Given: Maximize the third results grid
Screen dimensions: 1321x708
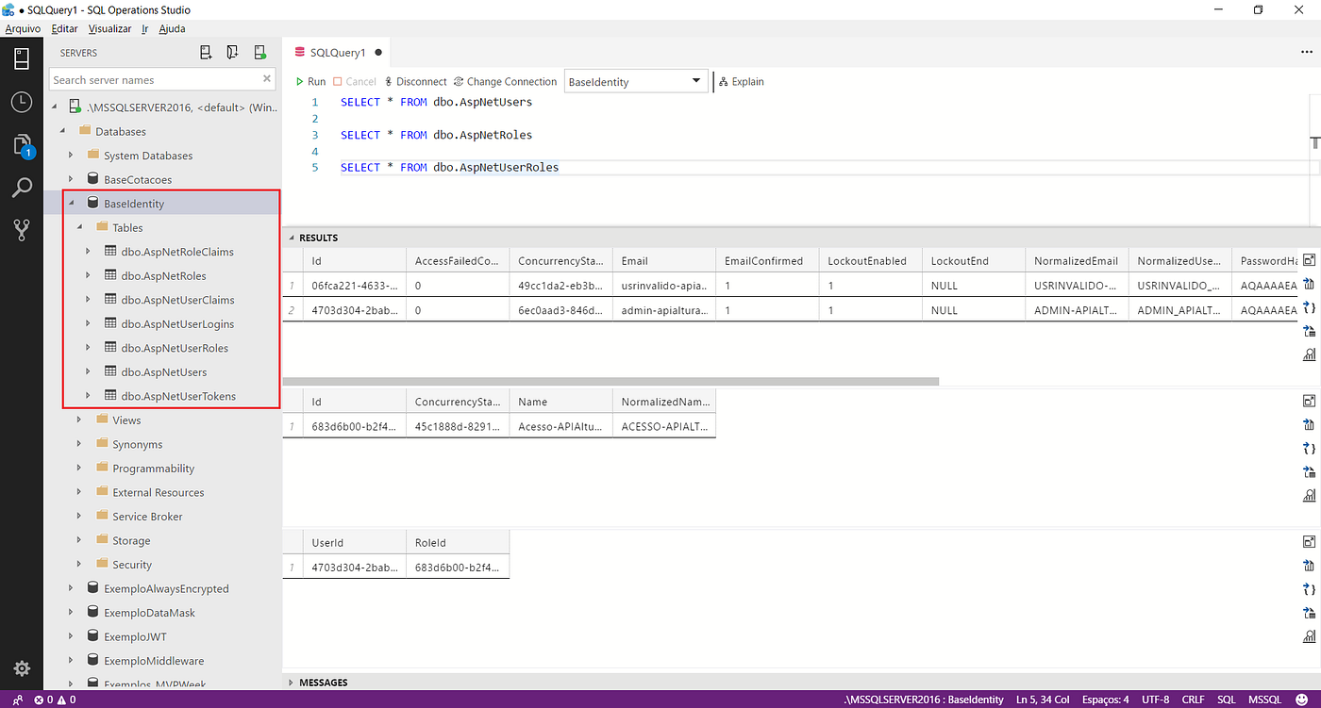Looking at the screenshot, I should coord(1309,542).
